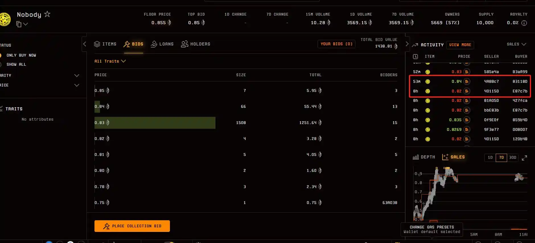Open the Holders tab
This screenshot has width=535, height=243.
click(x=196, y=44)
